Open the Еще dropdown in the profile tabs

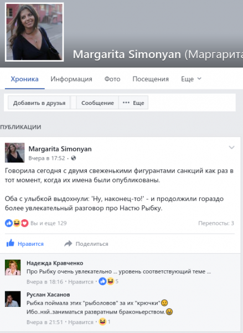click(191, 79)
